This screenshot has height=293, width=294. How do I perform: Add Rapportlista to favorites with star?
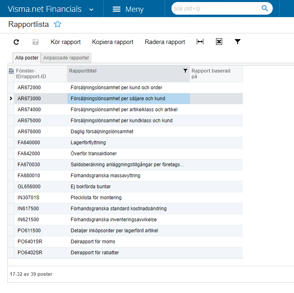click(58, 24)
